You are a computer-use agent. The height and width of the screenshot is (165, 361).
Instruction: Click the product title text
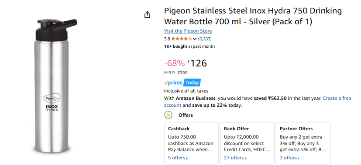[253, 16]
